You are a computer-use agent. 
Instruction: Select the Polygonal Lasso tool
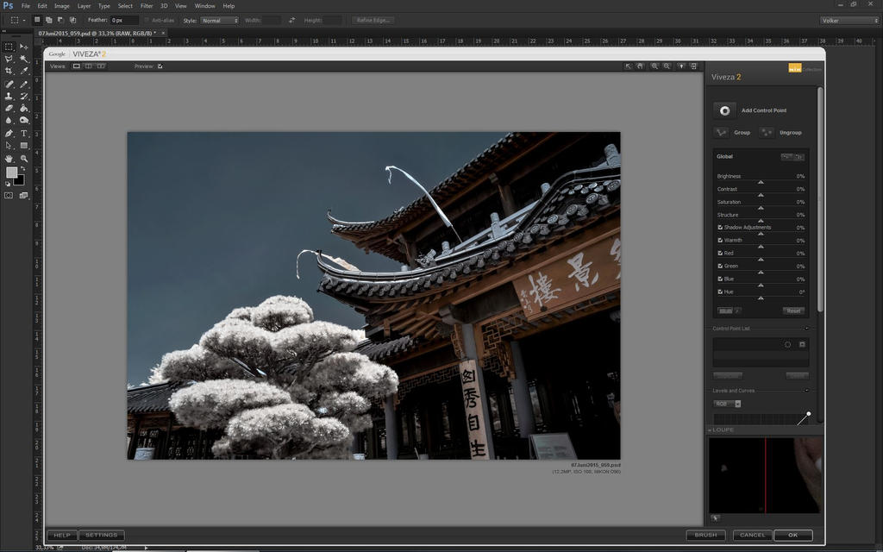pyautogui.click(x=9, y=60)
